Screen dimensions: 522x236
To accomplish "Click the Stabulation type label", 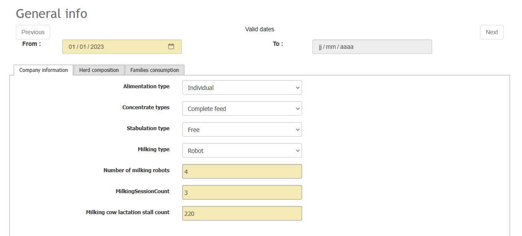I will click(x=148, y=128).
